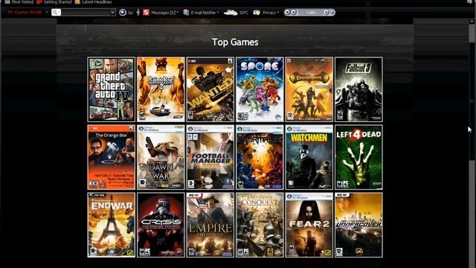Open the Lord of the Rings Conquest cover
476x268 pixels.
260,225
